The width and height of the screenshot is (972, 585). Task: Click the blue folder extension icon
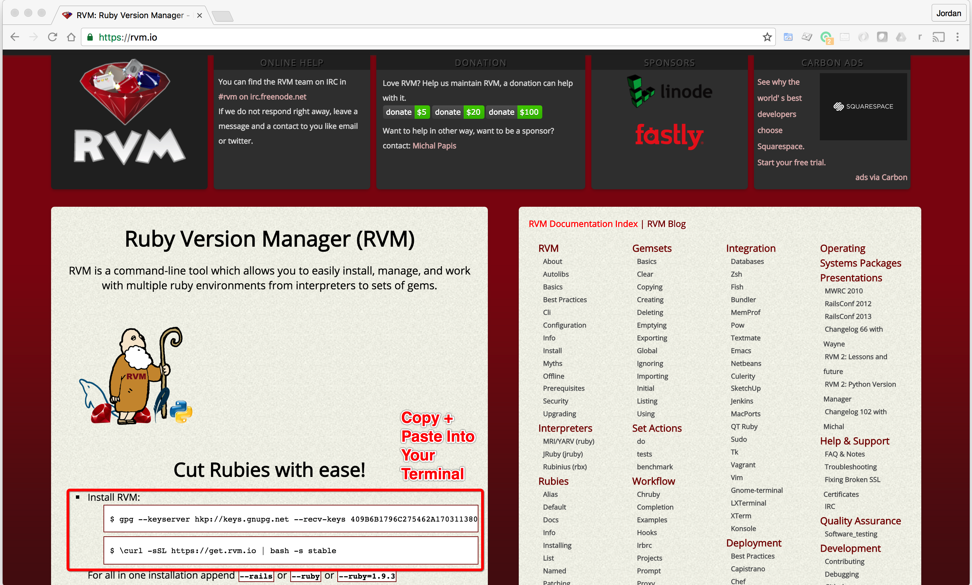(x=788, y=37)
